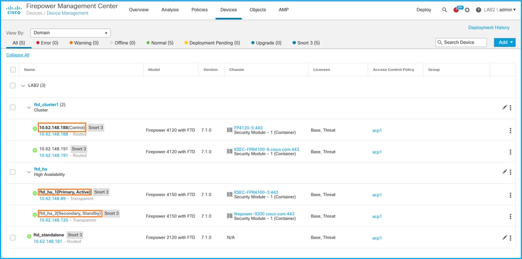
Task: Collapse the LAB2 (3) domain group
Action: (x=23, y=86)
